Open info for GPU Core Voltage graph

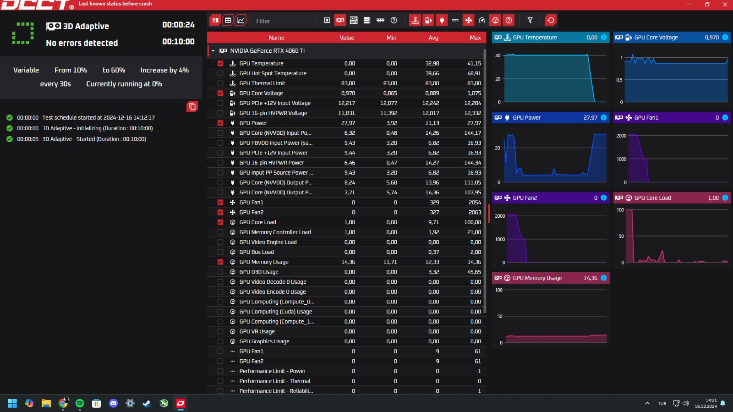[725, 38]
